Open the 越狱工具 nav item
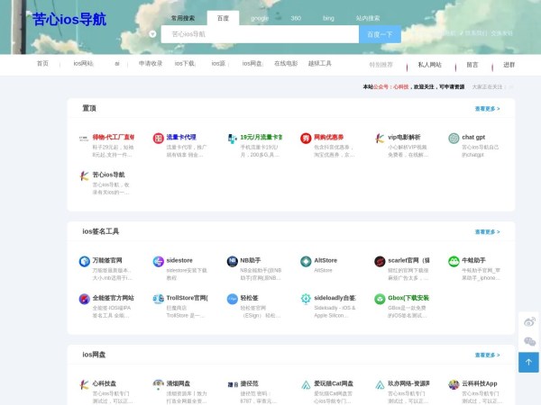The height and width of the screenshot is (405, 541). tap(319, 64)
